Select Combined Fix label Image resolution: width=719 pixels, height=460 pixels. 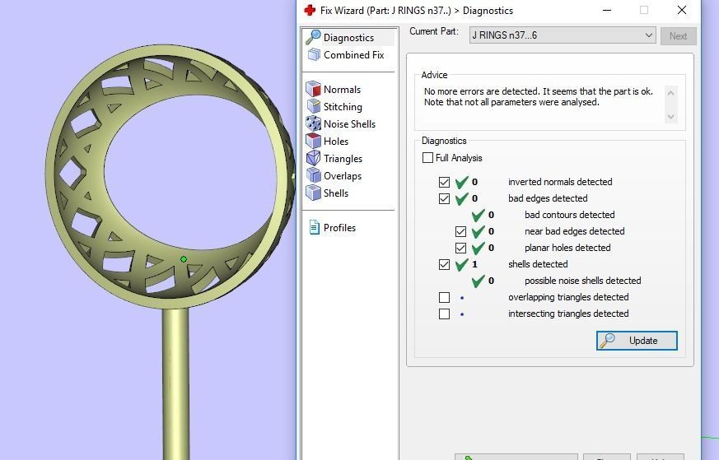[353, 54]
